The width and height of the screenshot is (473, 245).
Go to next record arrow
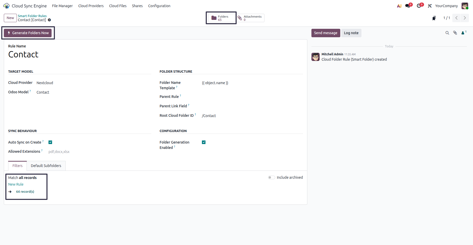pyautogui.click(x=465, y=18)
